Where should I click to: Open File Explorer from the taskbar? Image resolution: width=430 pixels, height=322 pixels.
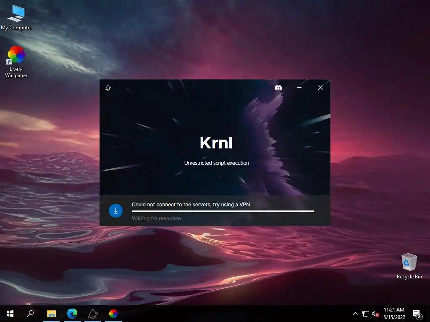coord(52,314)
